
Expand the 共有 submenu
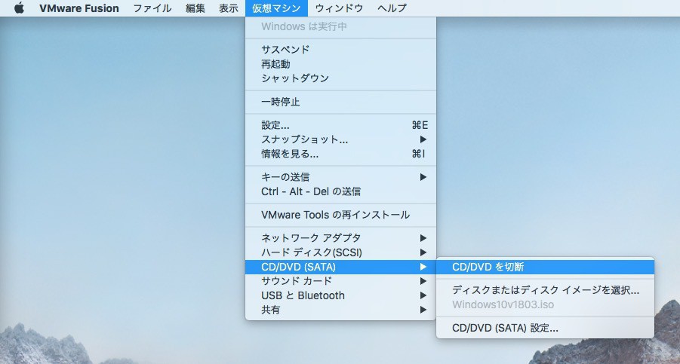click(x=340, y=310)
